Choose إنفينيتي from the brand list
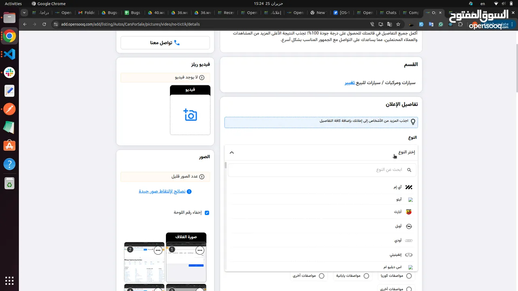The image size is (518, 291). tap(322, 255)
